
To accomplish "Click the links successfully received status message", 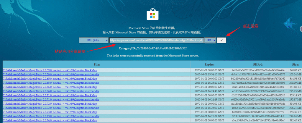I will coord(152,56).
